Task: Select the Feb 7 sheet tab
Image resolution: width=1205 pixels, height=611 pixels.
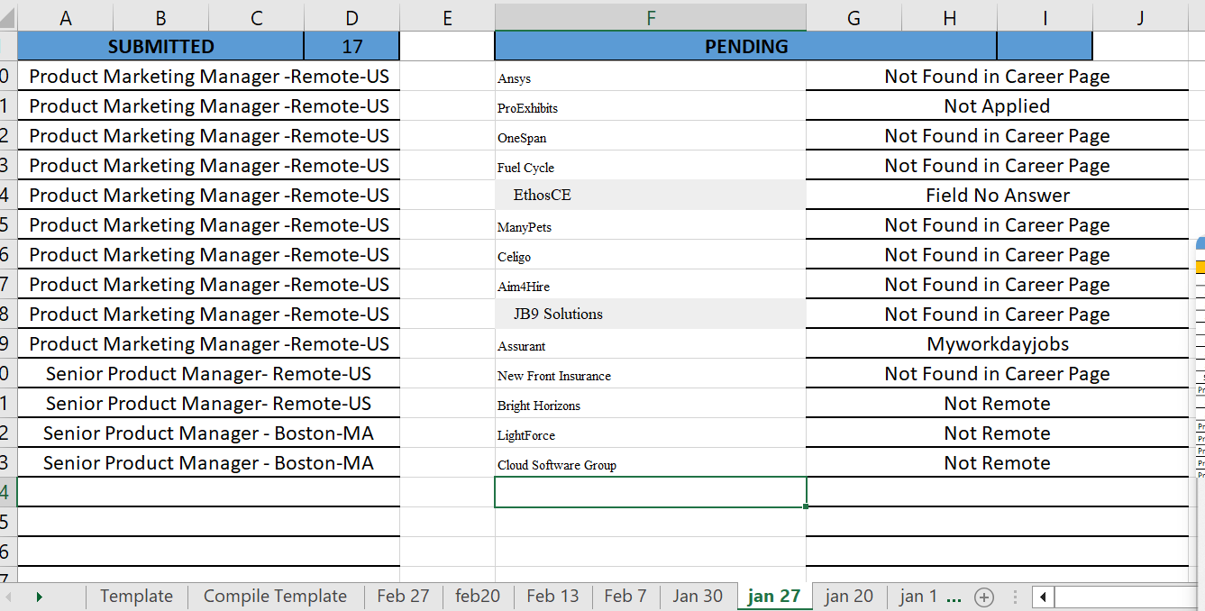Action: click(x=625, y=597)
